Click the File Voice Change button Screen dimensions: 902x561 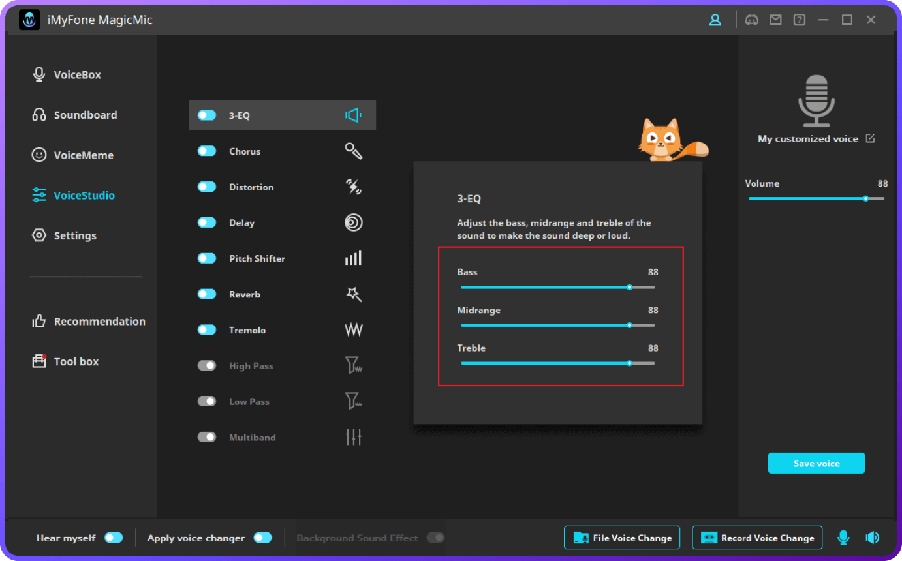pyautogui.click(x=622, y=538)
